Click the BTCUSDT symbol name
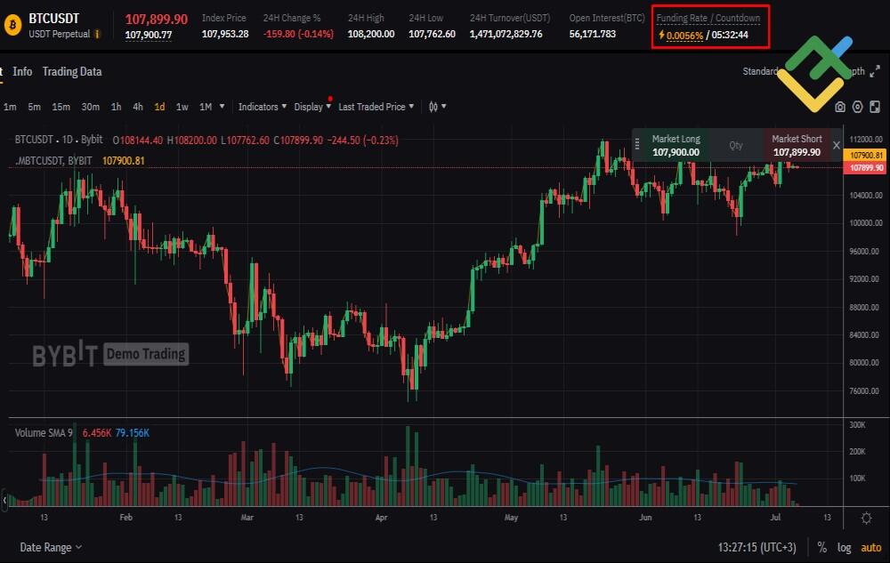The height and width of the screenshot is (563, 890). tap(54, 18)
